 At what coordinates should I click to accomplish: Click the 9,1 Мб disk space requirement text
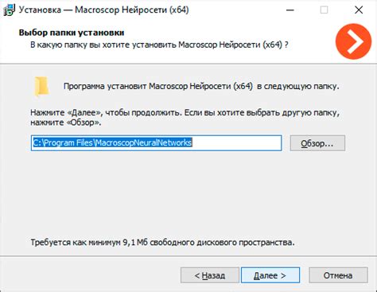coord(162,242)
